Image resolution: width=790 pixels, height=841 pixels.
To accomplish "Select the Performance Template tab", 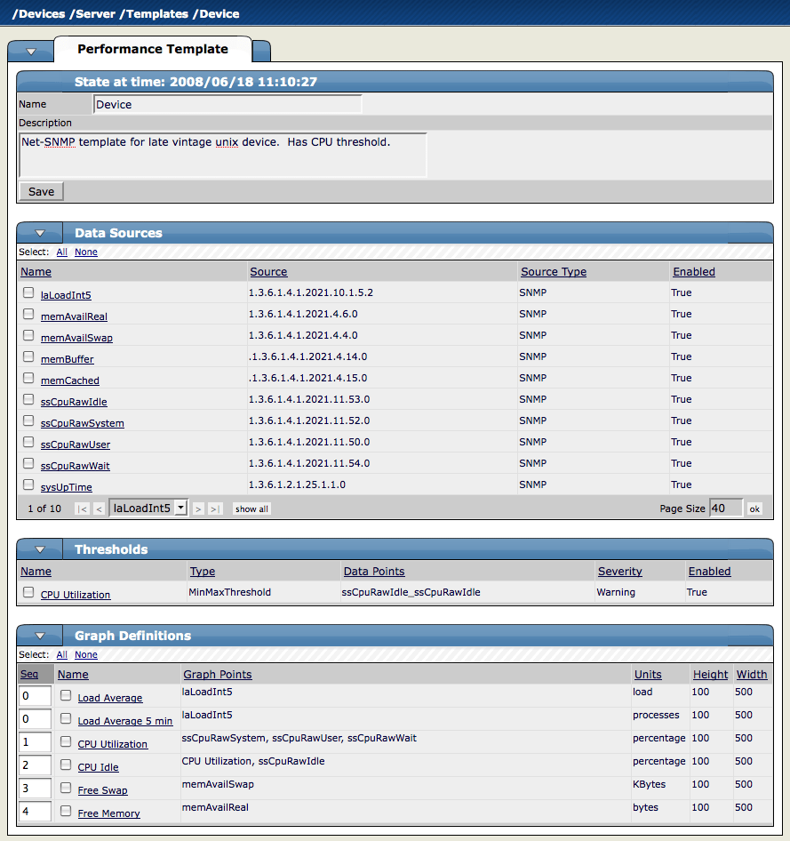I will pos(153,48).
